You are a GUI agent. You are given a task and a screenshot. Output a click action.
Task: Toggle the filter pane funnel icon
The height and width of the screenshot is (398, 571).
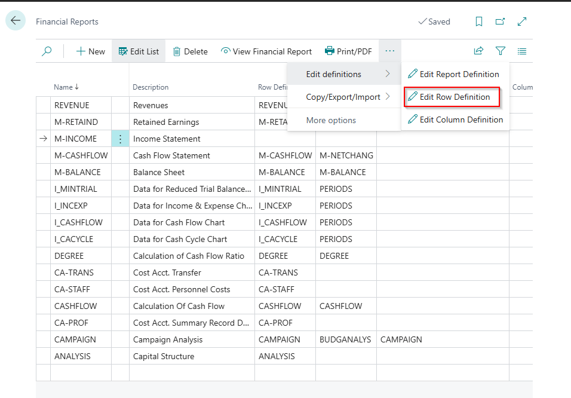[501, 51]
